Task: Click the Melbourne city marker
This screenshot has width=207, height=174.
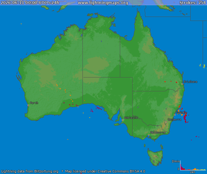Action: click(149, 135)
